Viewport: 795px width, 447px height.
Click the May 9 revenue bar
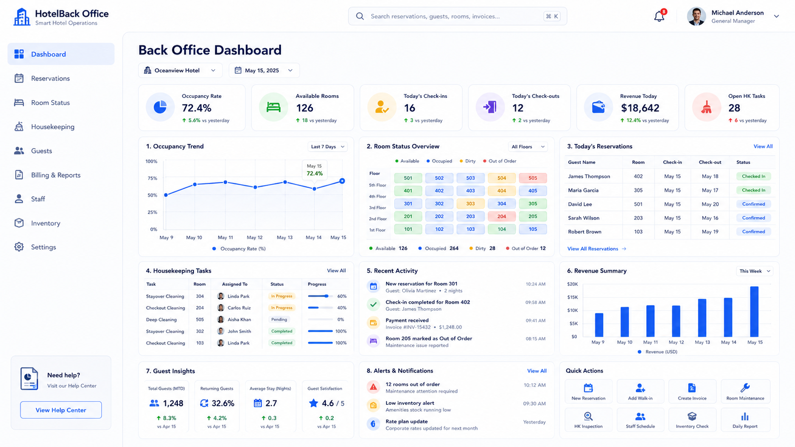(599, 325)
